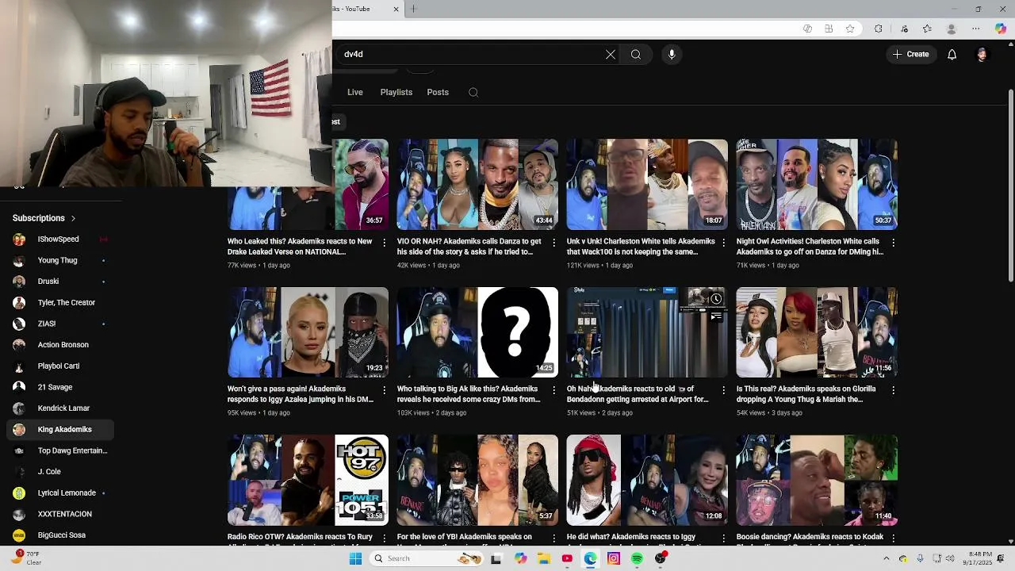Open Task View on the taskbar
The image size is (1015, 571).
[x=496, y=558]
